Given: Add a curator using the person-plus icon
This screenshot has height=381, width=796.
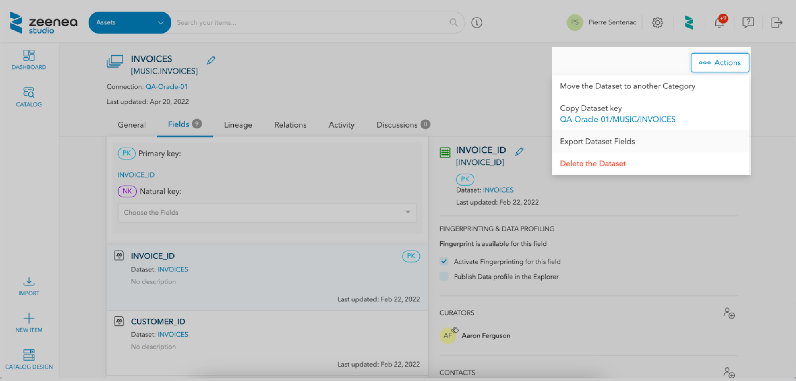Looking at the screenshot, I should coord(729,313).
